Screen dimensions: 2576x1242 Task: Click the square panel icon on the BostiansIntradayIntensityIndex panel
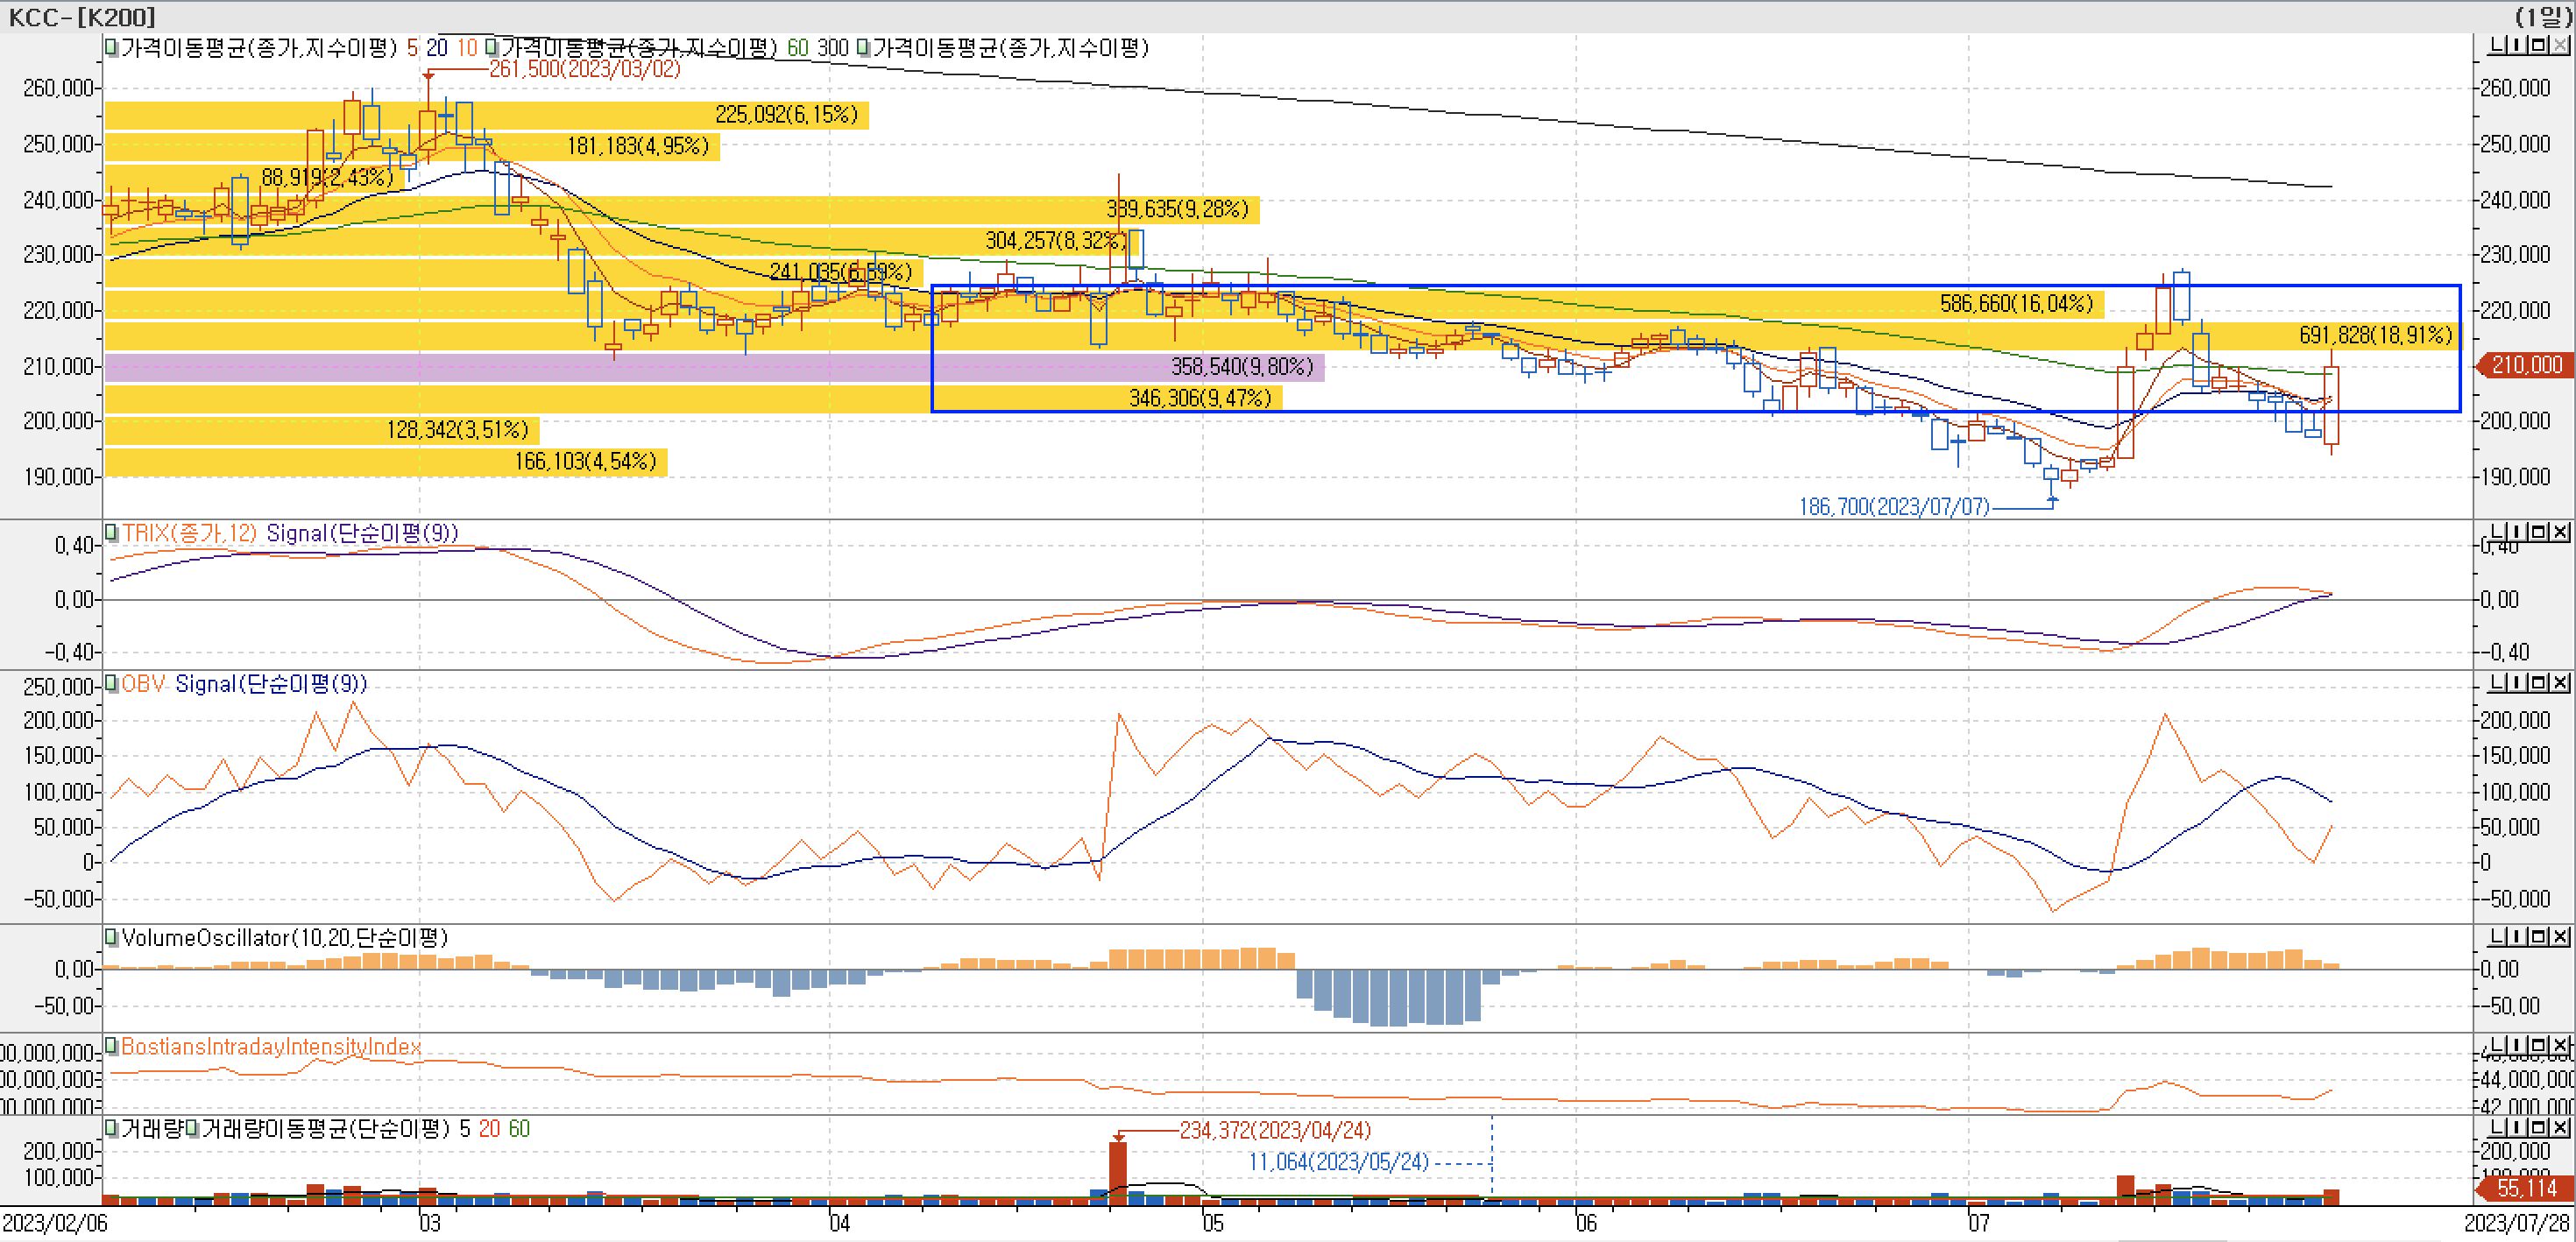[x=2538, y=1045]
